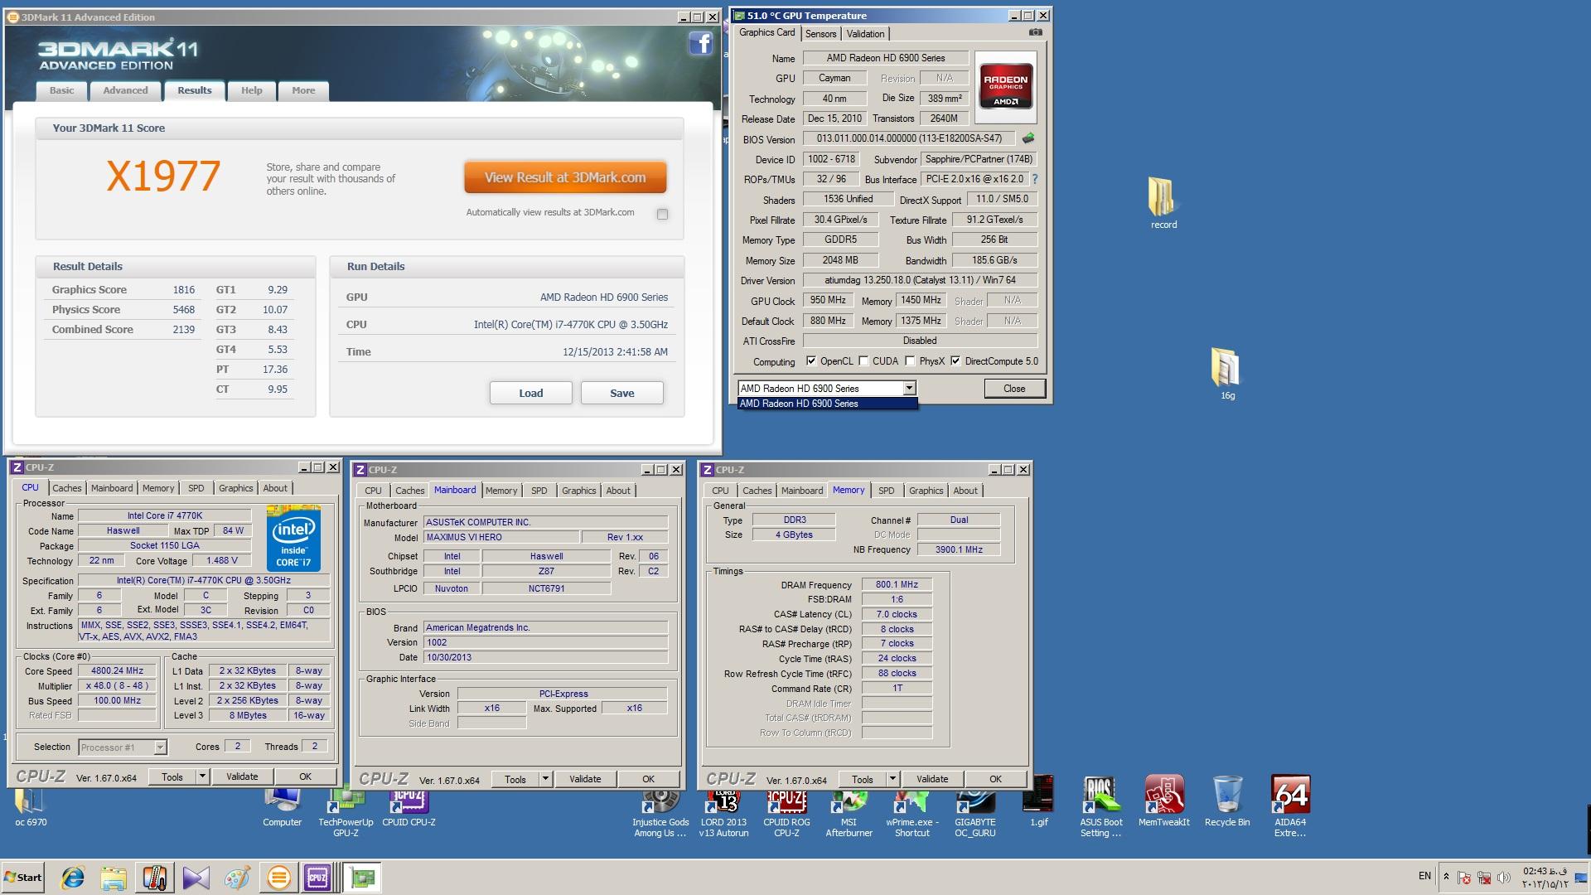Click the EN language indicator
Image resolution: width=1591 pixels, height=895 pixels.
(1424, 876)
